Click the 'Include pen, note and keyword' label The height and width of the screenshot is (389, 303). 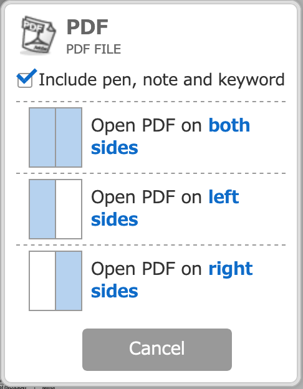(161, 80)
